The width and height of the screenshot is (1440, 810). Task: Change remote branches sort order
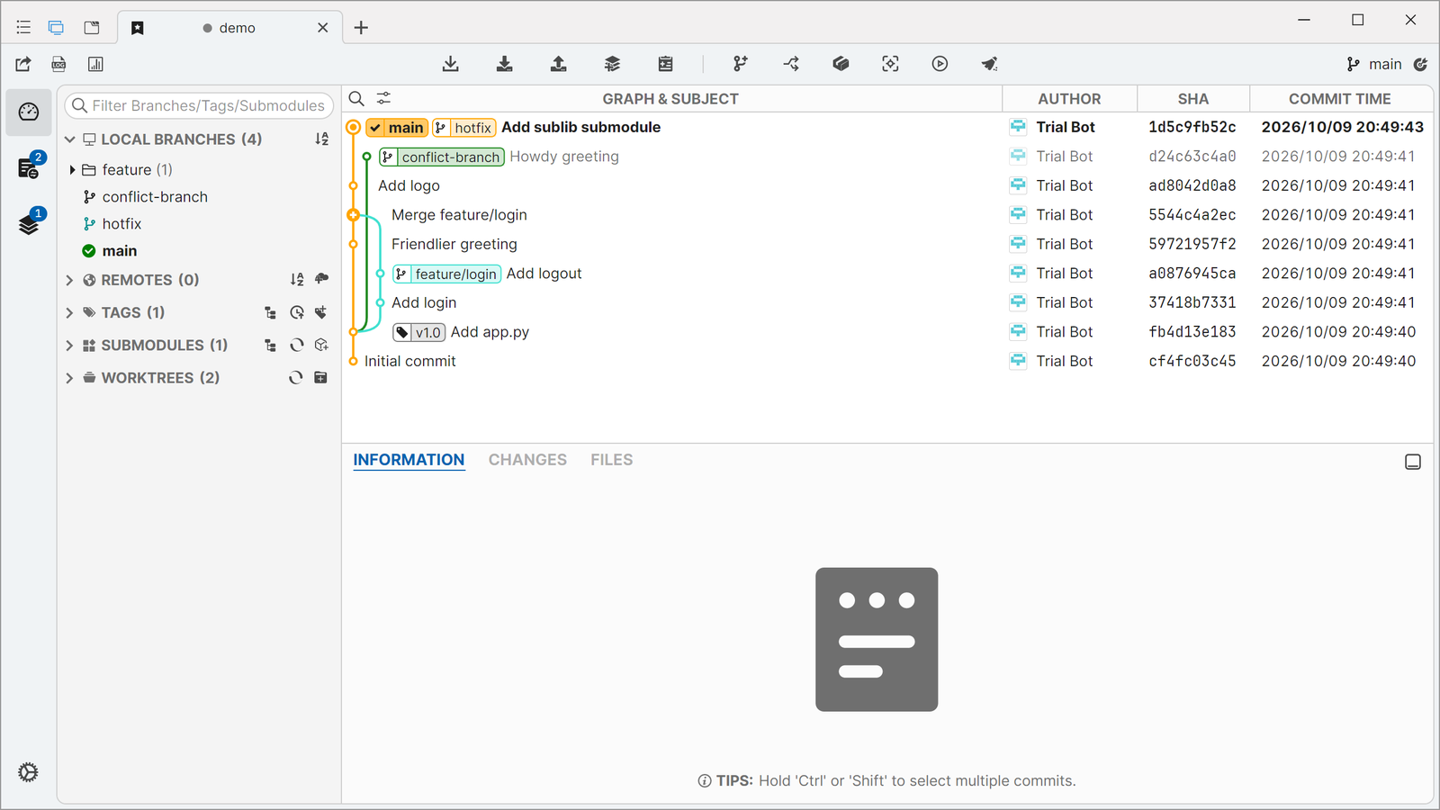point(296,280)
